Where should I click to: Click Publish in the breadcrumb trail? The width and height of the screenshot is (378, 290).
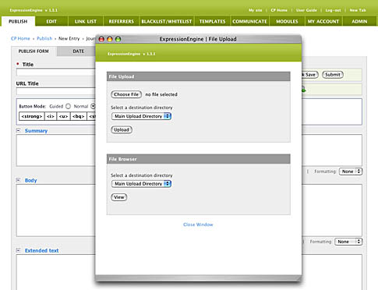pyautogui.click(x=44, y=38)
